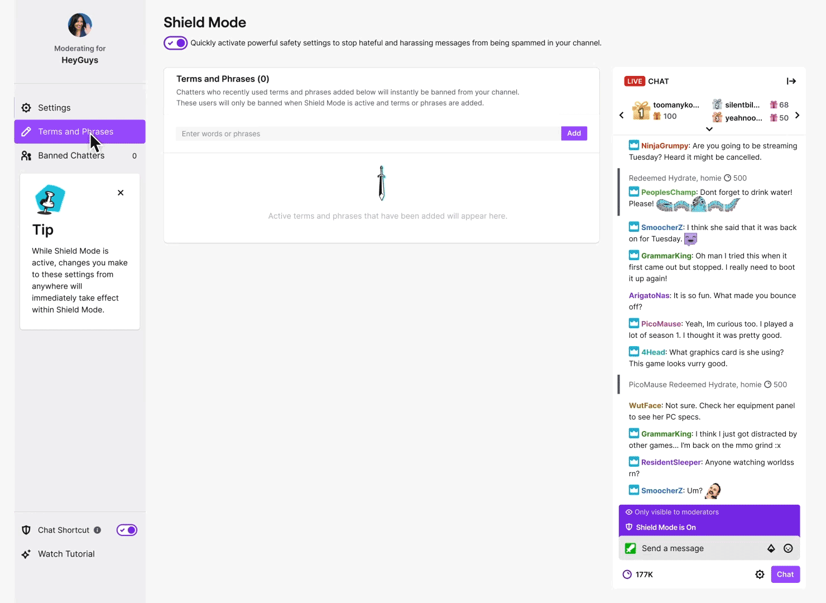Open the emote picker smiley icon
Image resolution: width=826 pixels, height=603 pixels.
point(788,548)
